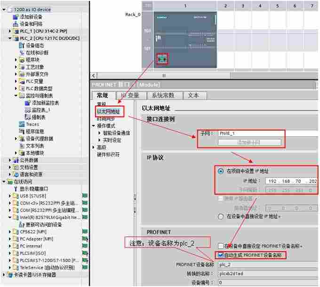Open 设备和网络 via its network icon
320x287 pixels.
(16, 24)
